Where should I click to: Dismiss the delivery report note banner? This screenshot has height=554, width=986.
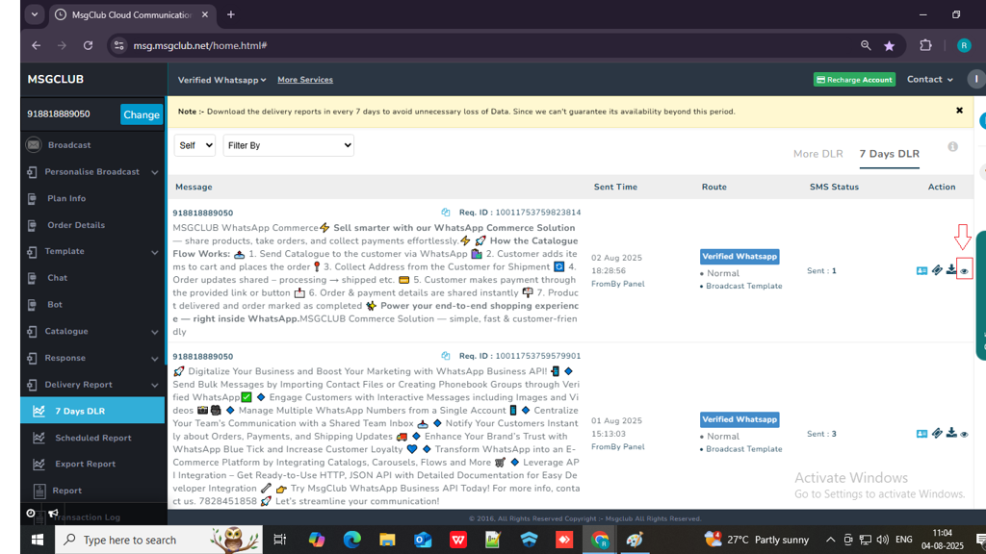960,111
